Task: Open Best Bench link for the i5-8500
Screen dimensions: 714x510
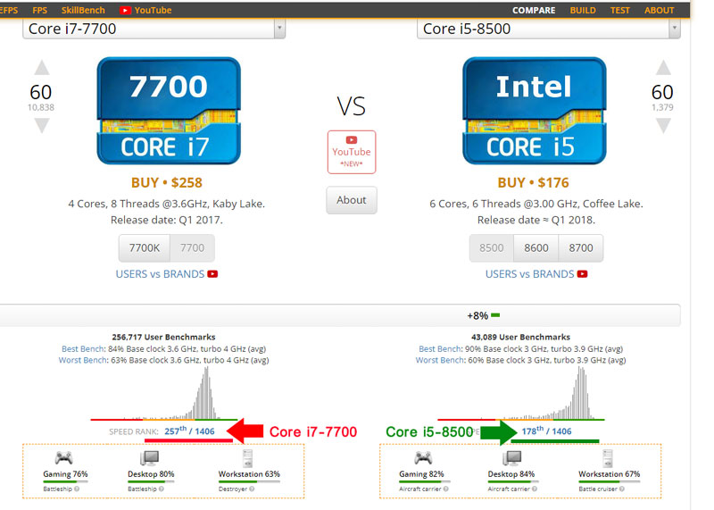Action: pyautogui.click(x=440, y=348)
